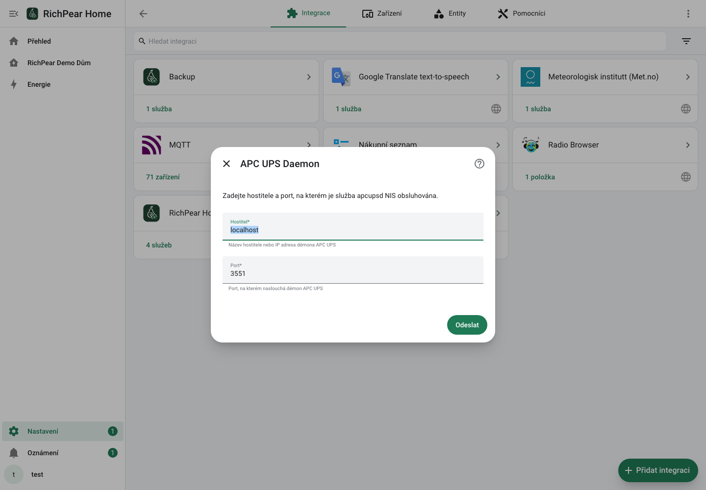Click the cloud globe icon on Google Translate
This screenshot has width=706, height=490.
tap(496, 109)
